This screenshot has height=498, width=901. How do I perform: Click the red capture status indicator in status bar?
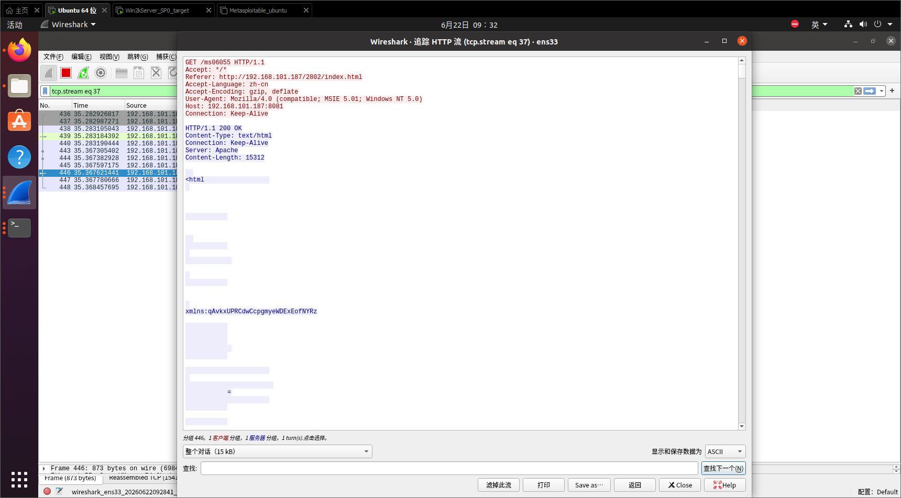pos(47,491)
